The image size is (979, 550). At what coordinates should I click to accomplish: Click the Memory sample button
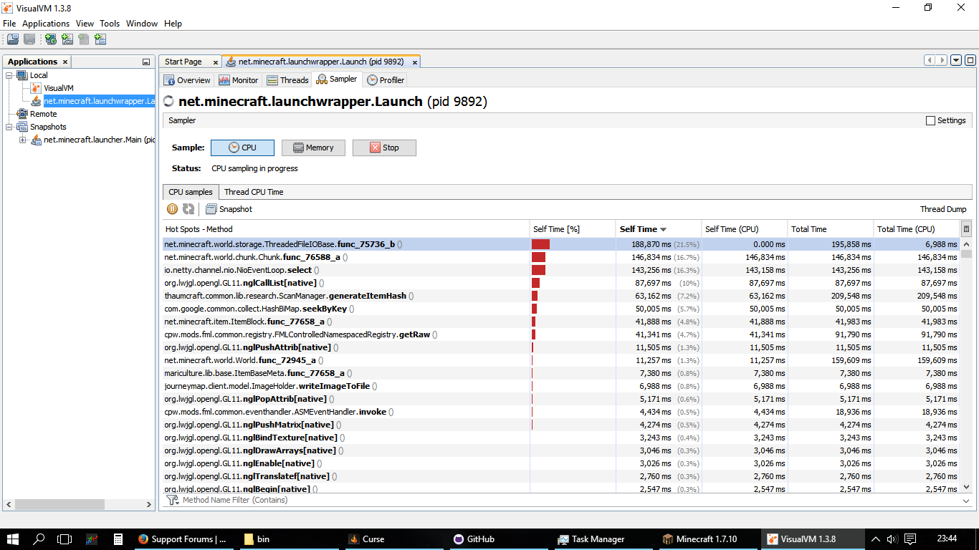313,148
